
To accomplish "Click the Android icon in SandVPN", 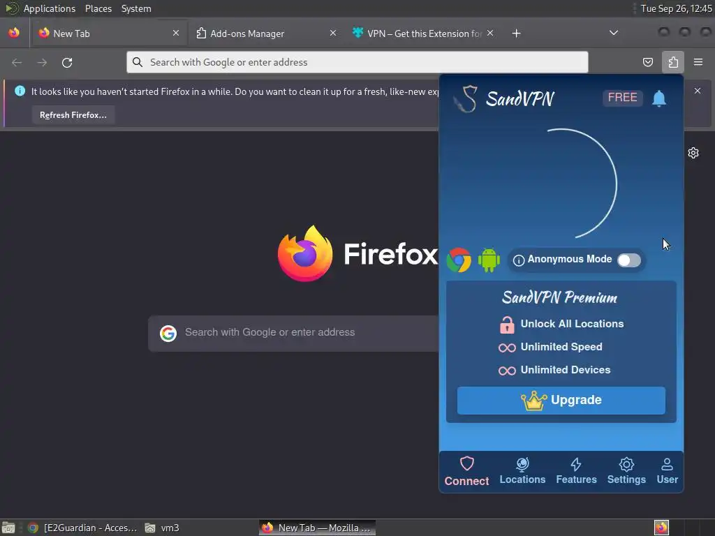I will click(x=489, y=260).
